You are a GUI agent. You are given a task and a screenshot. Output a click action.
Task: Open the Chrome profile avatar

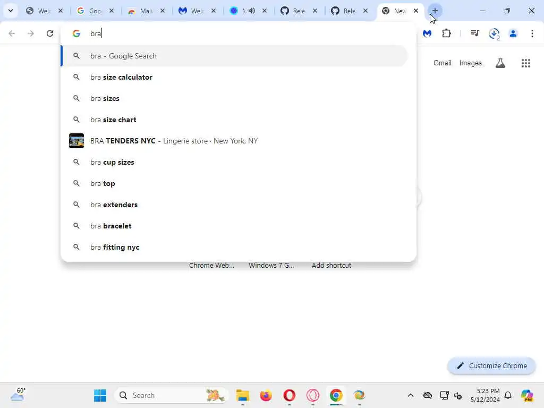[x=513, y=33]
